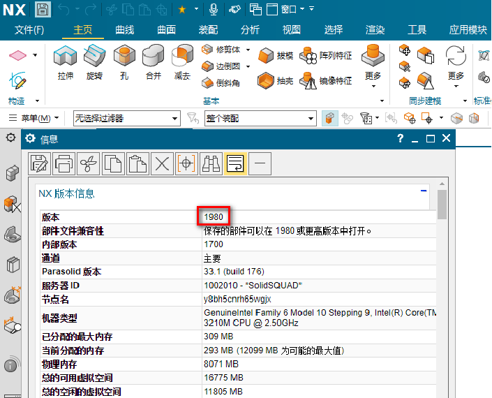The width and height of the screenshot is (492, 398).
Task: Click the Delete X icon in Information toolbar
Action: pos(162,163)
